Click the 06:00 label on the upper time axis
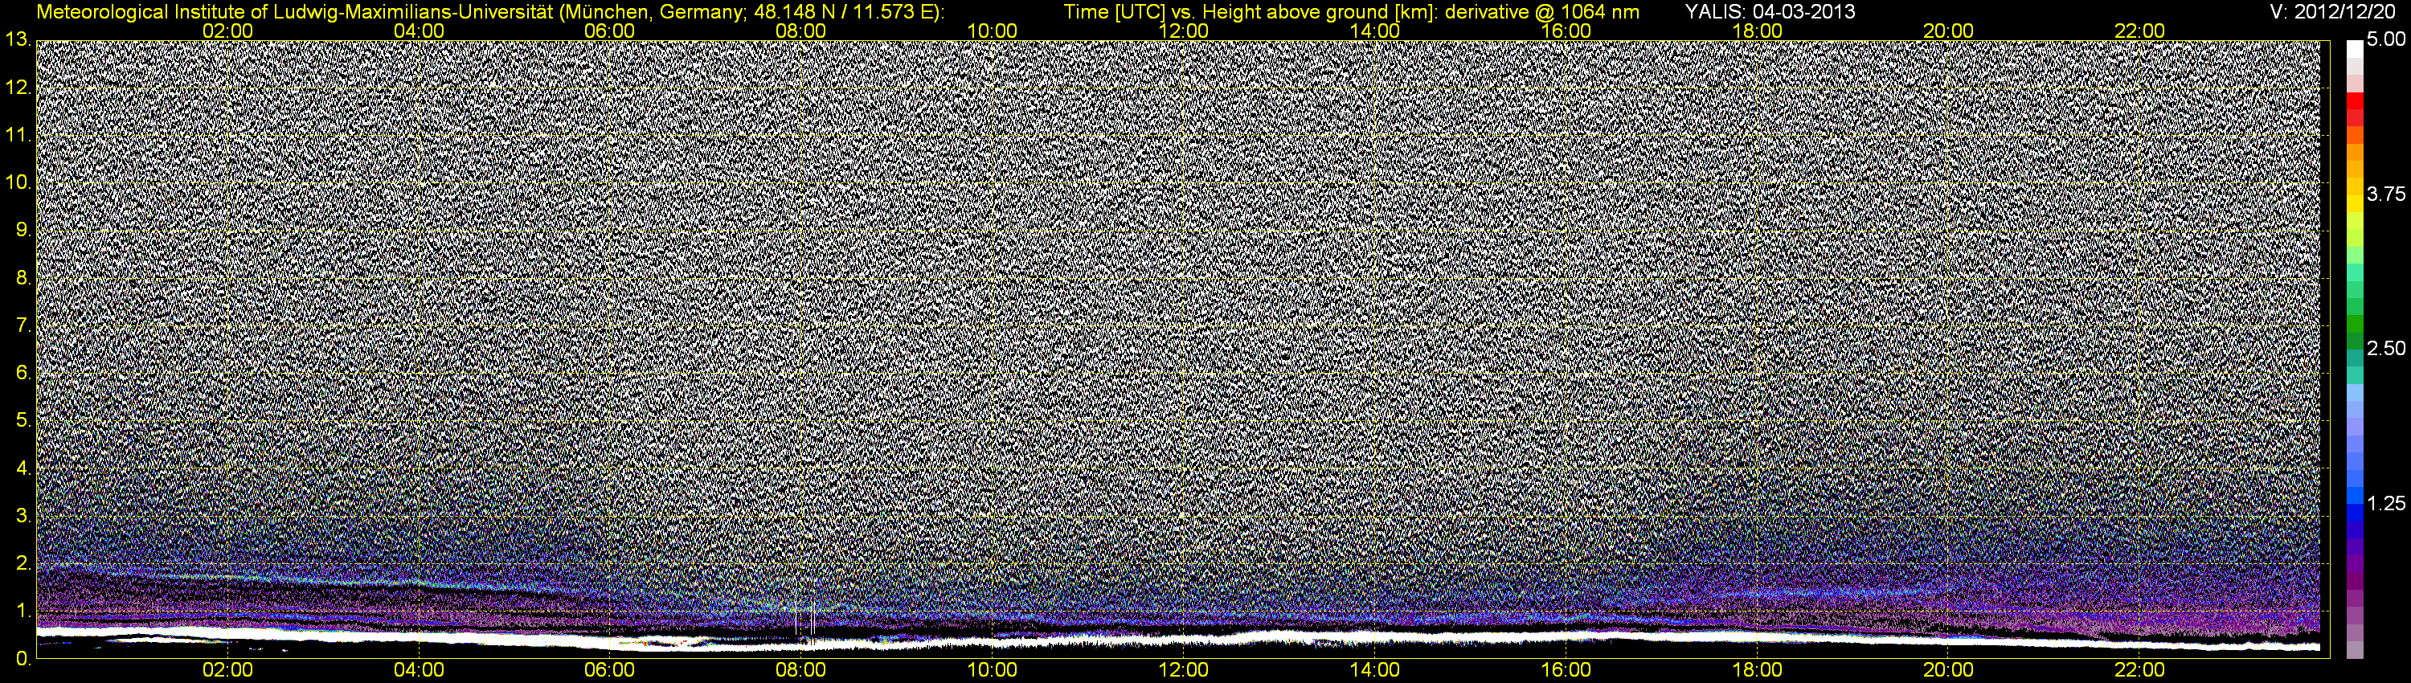 tap(610, 31)
